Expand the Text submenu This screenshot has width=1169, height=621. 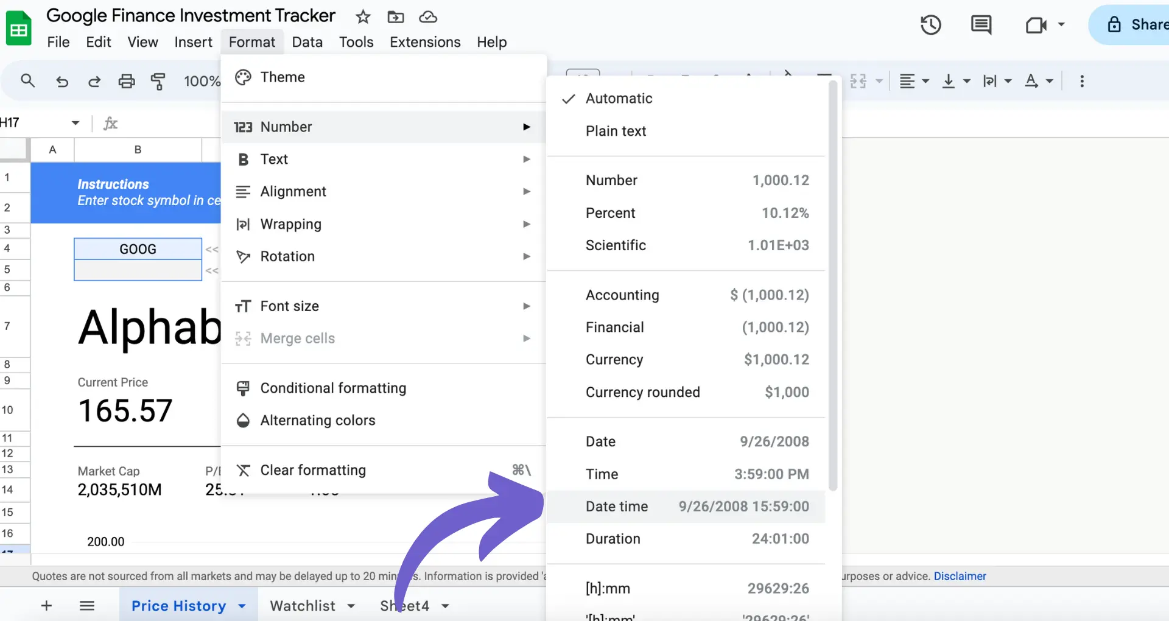[x=384, y=159]
